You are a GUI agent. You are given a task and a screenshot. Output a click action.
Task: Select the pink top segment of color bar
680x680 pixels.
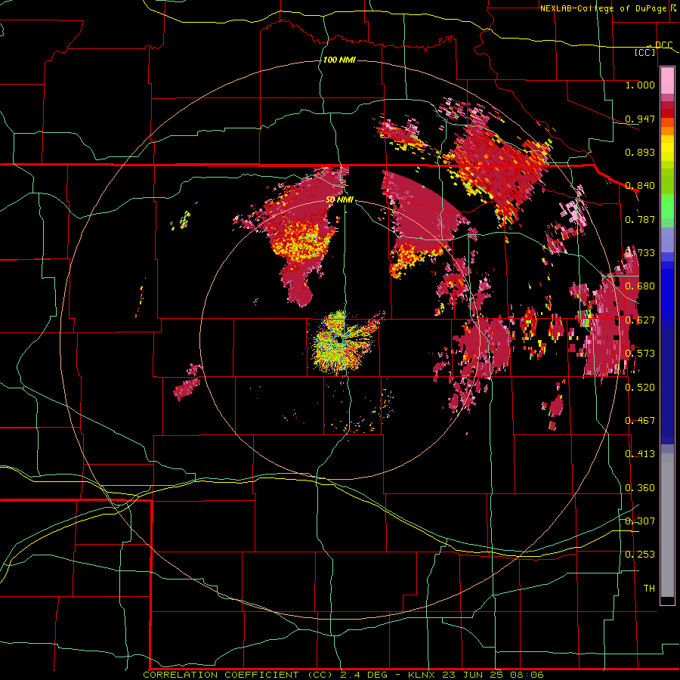tap(667, 80)
